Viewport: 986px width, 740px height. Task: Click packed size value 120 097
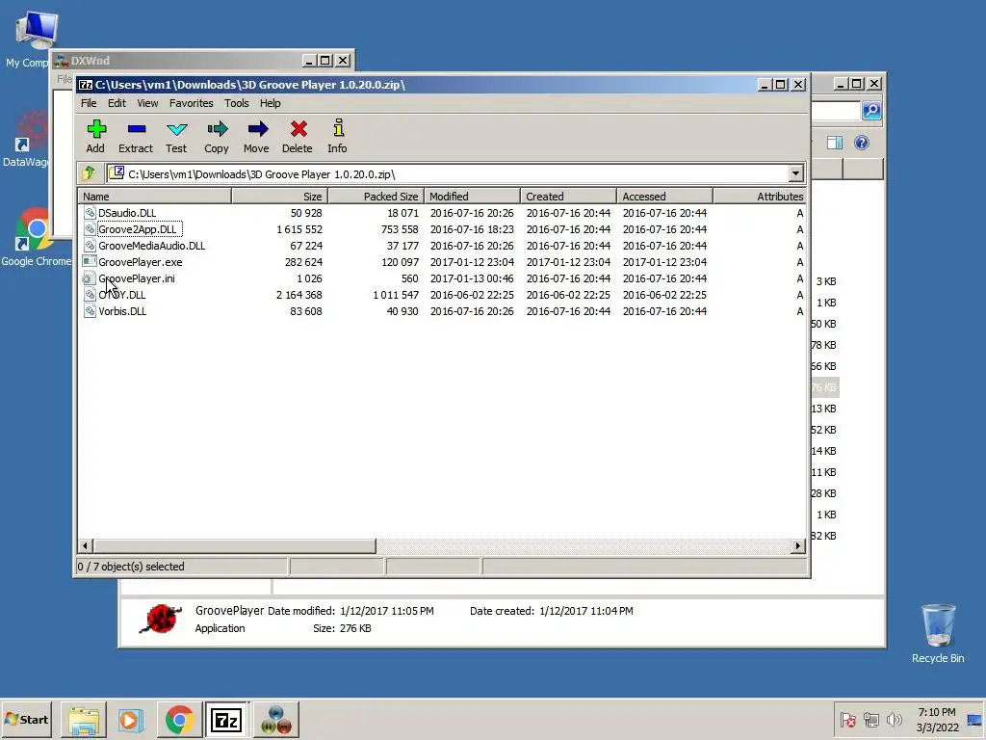coord(400,262)
